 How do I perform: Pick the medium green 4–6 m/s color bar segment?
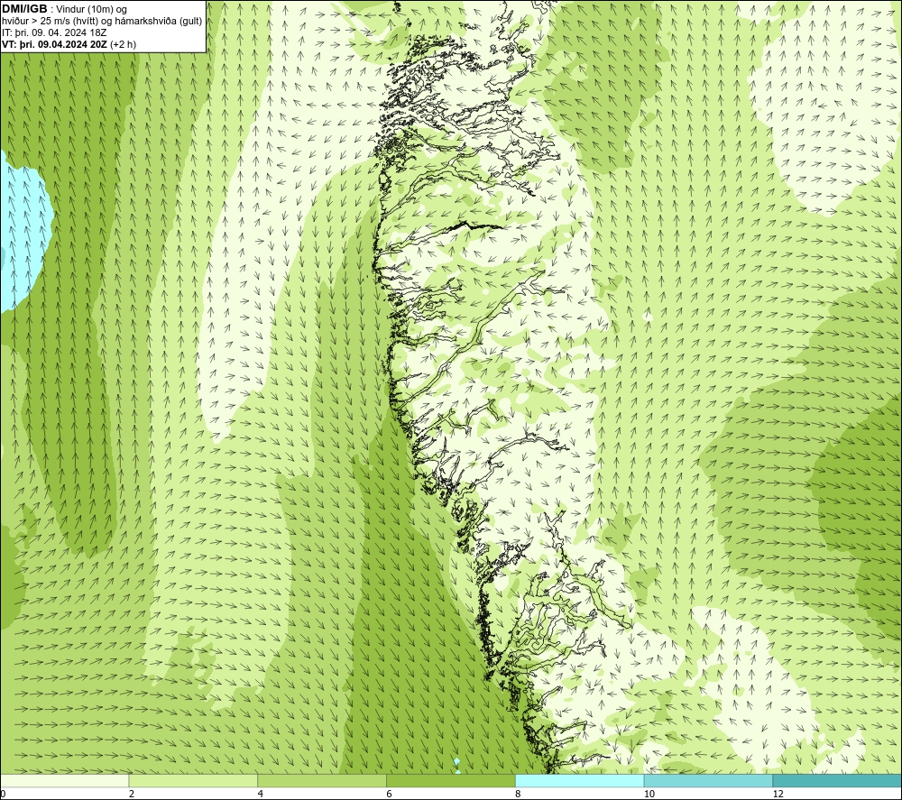[322, 780]
